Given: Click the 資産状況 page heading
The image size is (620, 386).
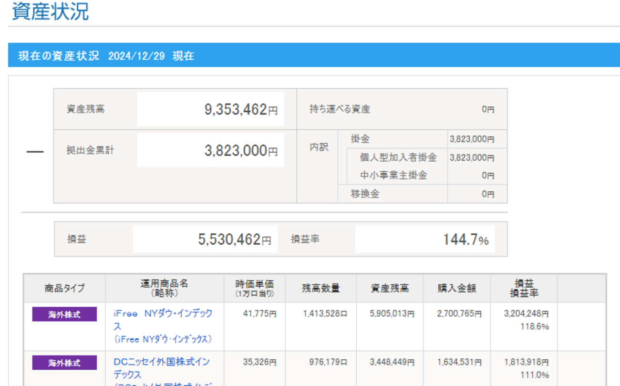Looking at the screenshot, I should [50, 12].
